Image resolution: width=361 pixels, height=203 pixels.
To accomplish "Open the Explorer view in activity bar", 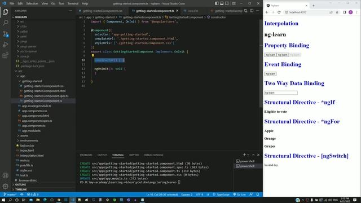I will (x=5, y=12).
